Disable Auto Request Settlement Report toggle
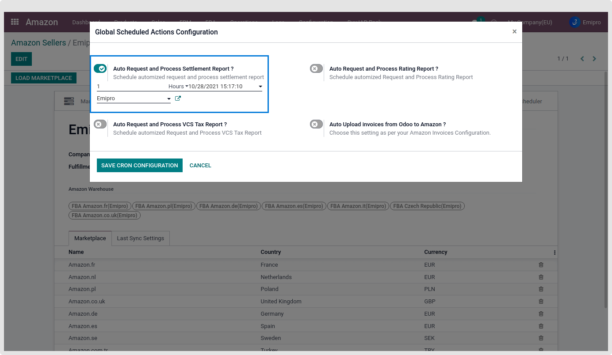612x355 pixels. pos(100,68)
